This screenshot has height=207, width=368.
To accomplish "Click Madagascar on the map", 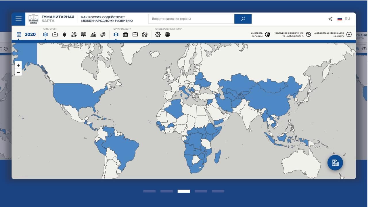I will tap(218, 157).
